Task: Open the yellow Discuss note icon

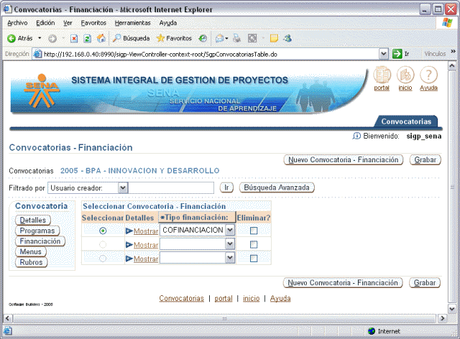Action: click(x=274, y=38)
